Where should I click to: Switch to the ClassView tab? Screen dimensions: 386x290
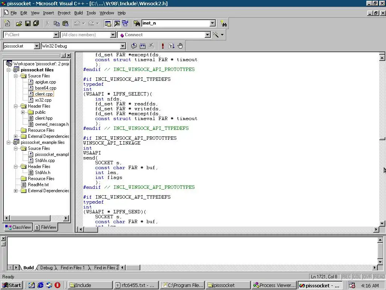tap(18, 227)
